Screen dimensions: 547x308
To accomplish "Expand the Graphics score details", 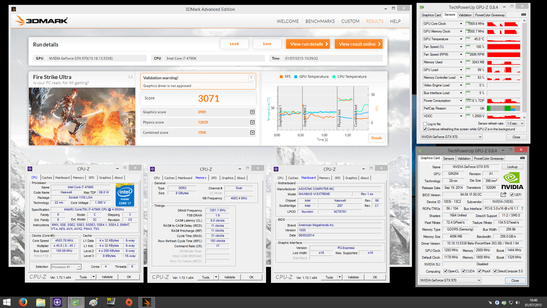I will pos(252,112).
